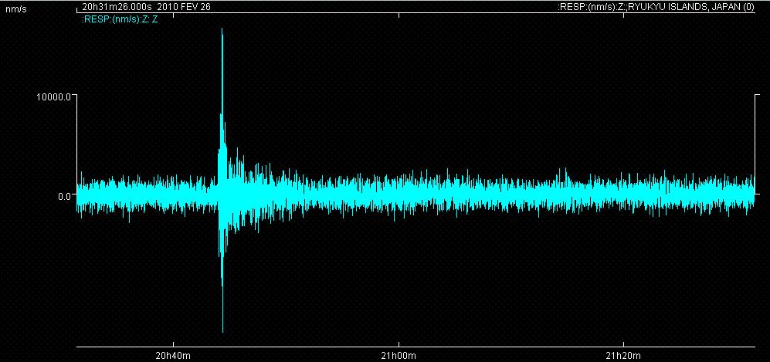The height and width of the screenshot is (362, 770).
Task: Click the 'nm/s' unit label
Action: click(15, 9)
